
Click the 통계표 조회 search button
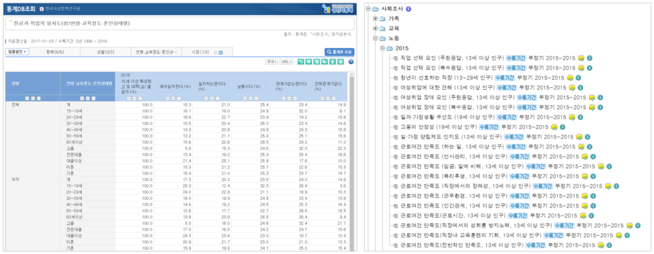click(339, 52)
